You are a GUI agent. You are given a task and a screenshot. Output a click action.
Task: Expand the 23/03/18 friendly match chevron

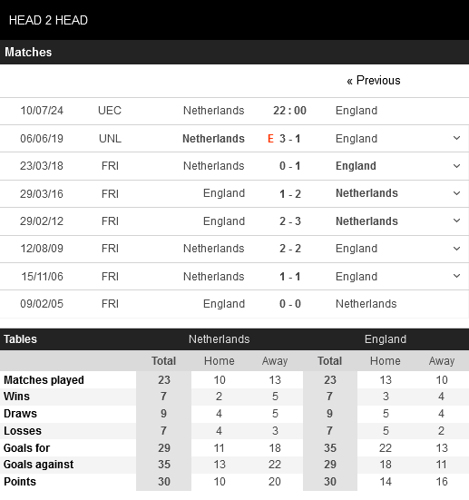coord(456,166)
